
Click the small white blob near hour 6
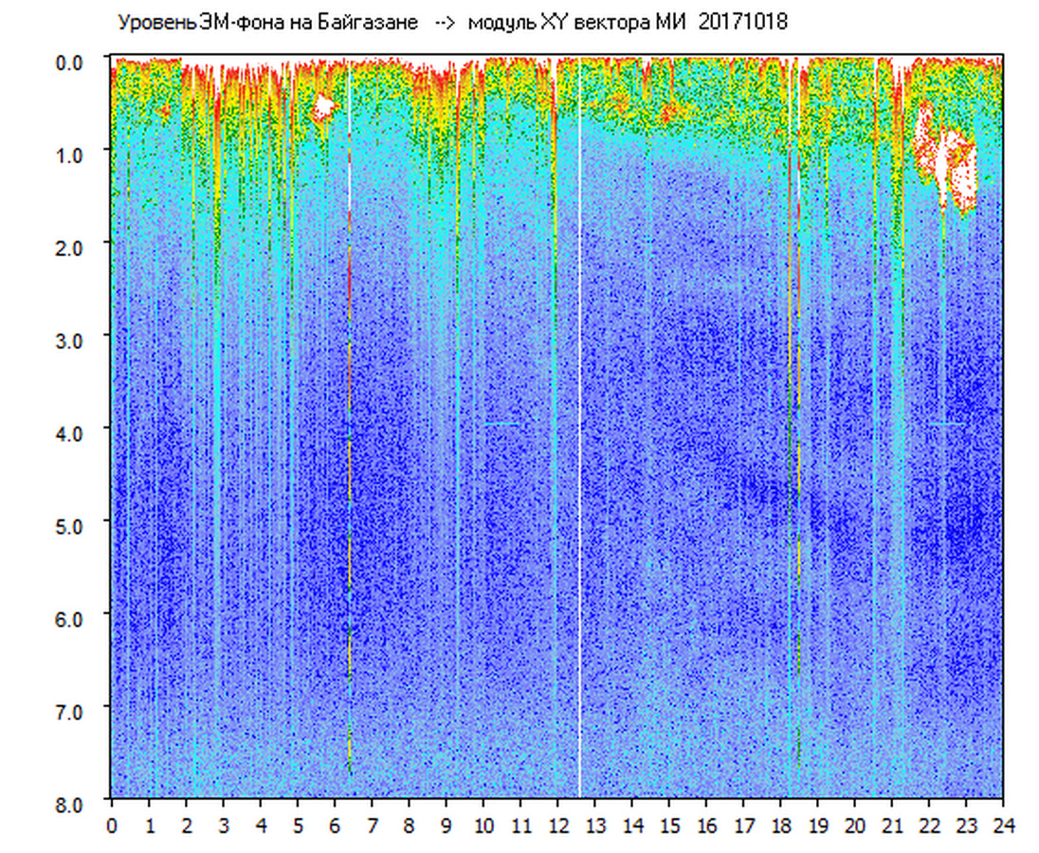(324, 107)
